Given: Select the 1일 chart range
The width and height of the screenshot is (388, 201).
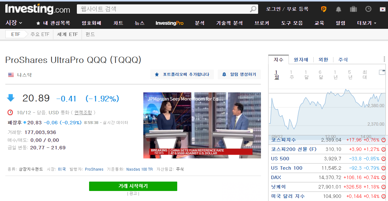Looking at the screenshot, I should point(277,75).
